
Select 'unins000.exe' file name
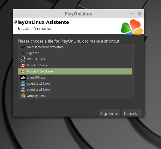36,78
